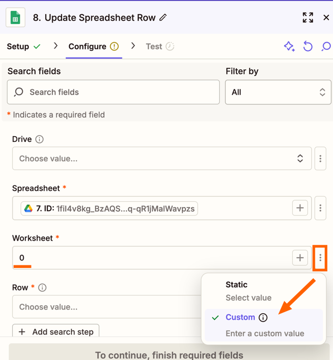Open three-dot menu next to Drive field
Image resolution: width=333 pixels, height=360 pixels.
[x=320, y=158]
